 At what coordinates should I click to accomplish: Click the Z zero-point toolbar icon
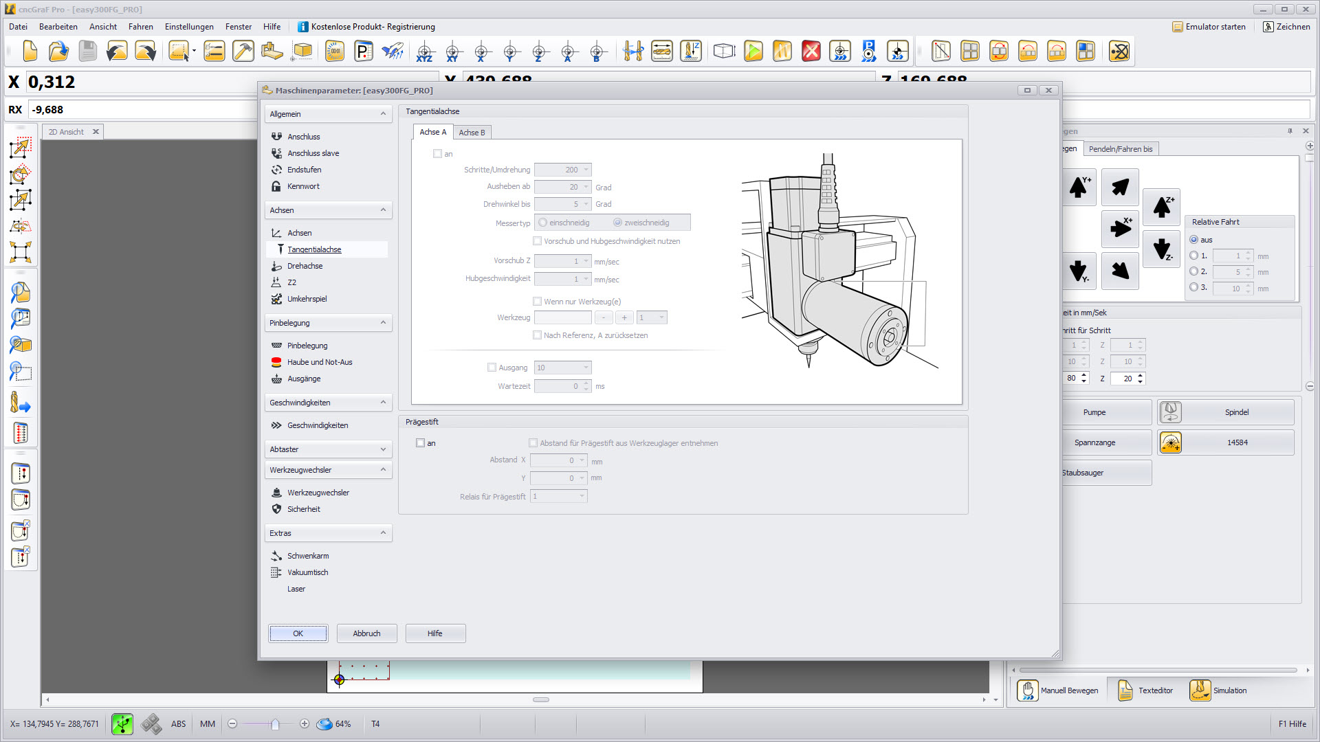pos(539,52)
